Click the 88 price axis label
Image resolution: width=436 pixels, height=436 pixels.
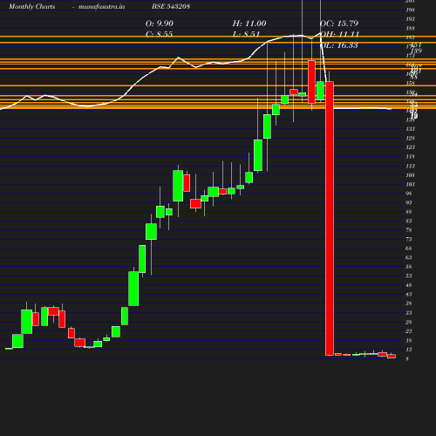(409, 212)
